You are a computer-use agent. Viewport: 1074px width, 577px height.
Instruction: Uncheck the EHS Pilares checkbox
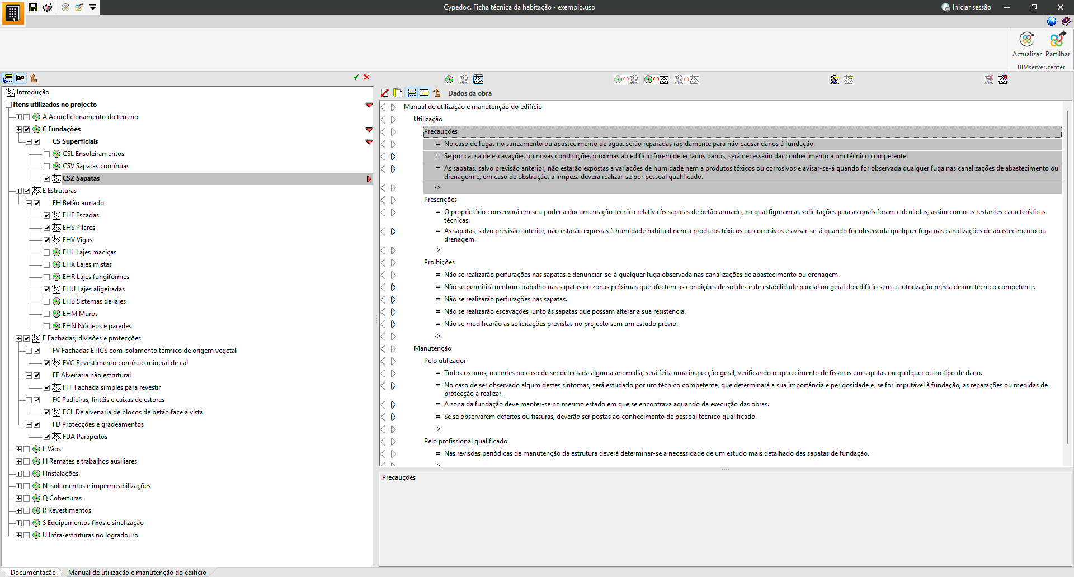pos(47,228)
